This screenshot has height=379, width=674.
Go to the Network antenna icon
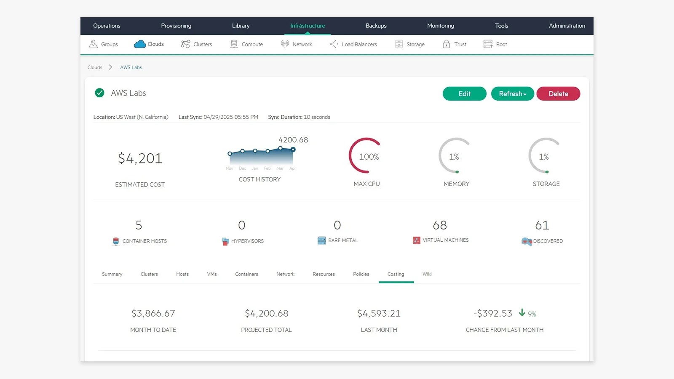(285, 44)
